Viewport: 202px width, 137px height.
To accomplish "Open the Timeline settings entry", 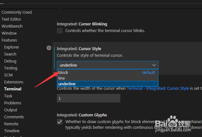I will [12, 131].
